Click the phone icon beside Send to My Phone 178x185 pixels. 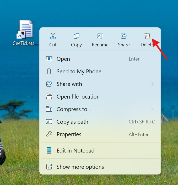tap(49, 72)
